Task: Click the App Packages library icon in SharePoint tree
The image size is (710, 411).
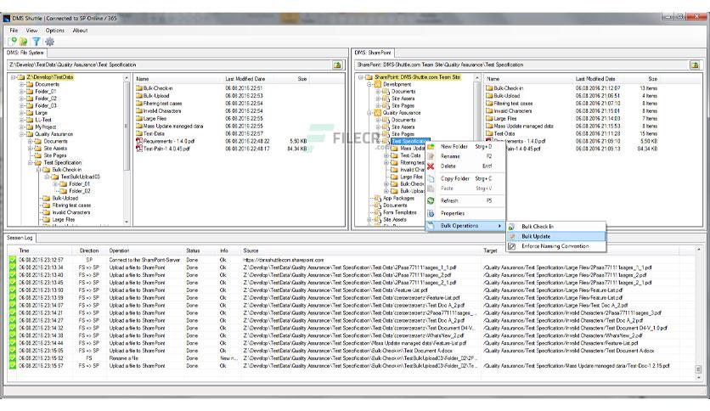Action: (377, 198)
